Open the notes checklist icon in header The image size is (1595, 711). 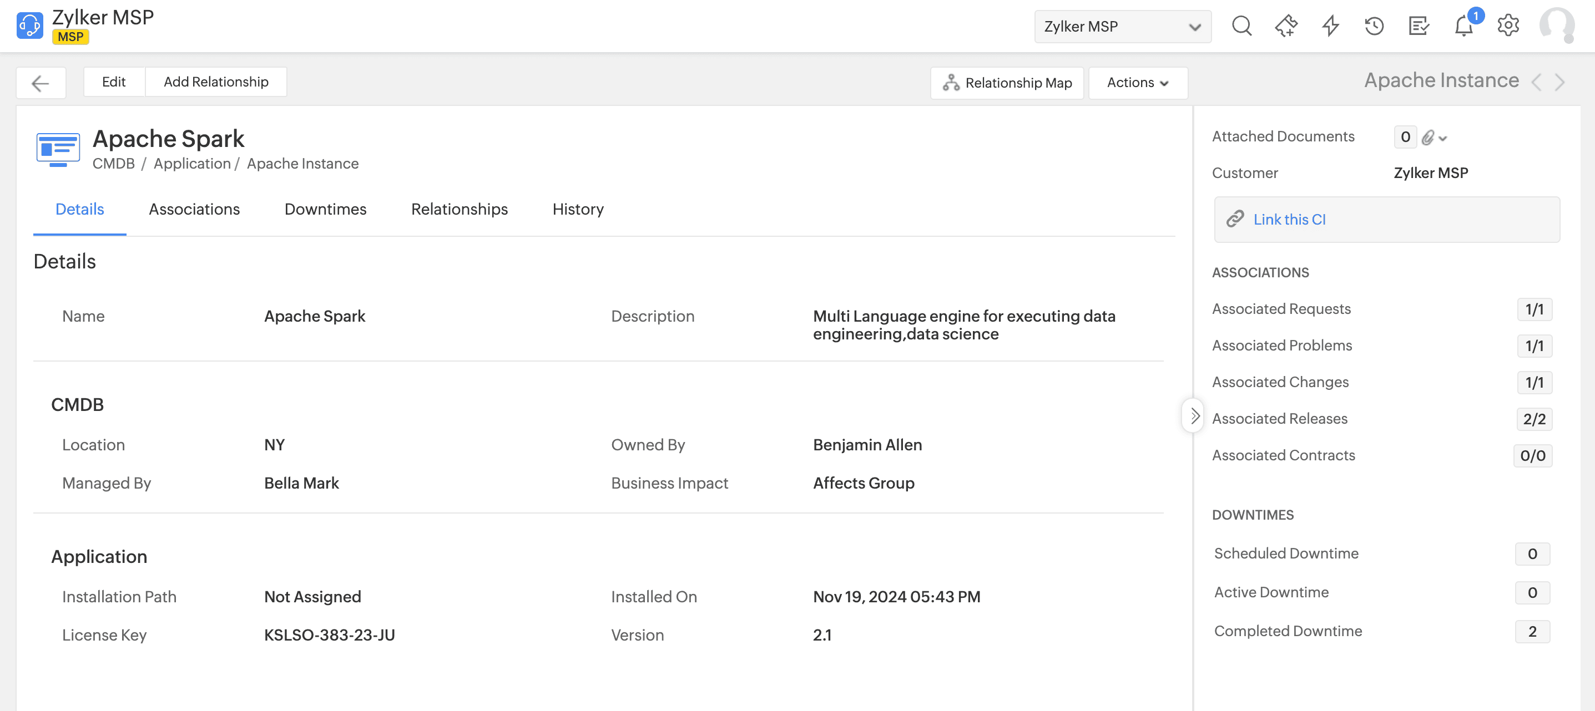[1419, 26]
